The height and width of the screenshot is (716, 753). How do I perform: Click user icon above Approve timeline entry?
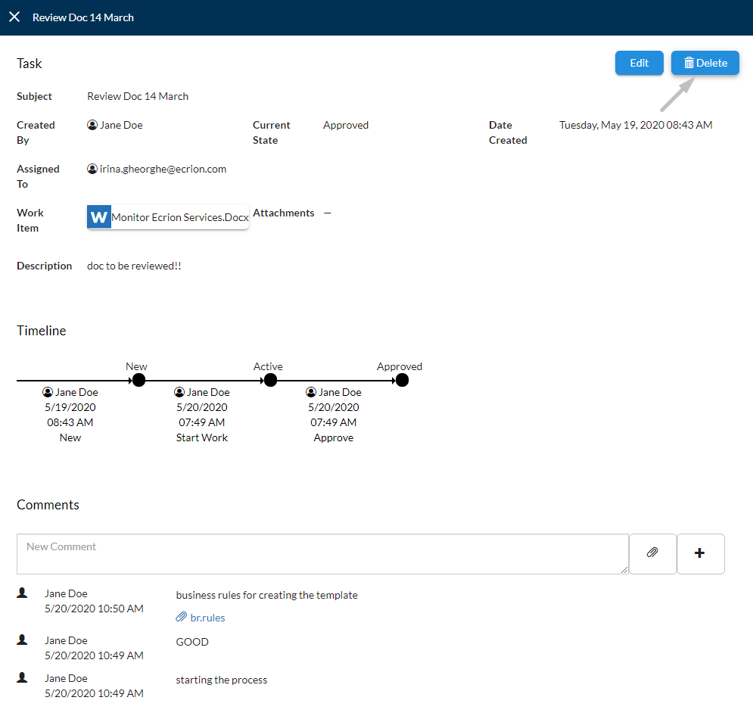click(x=311, y=392)
